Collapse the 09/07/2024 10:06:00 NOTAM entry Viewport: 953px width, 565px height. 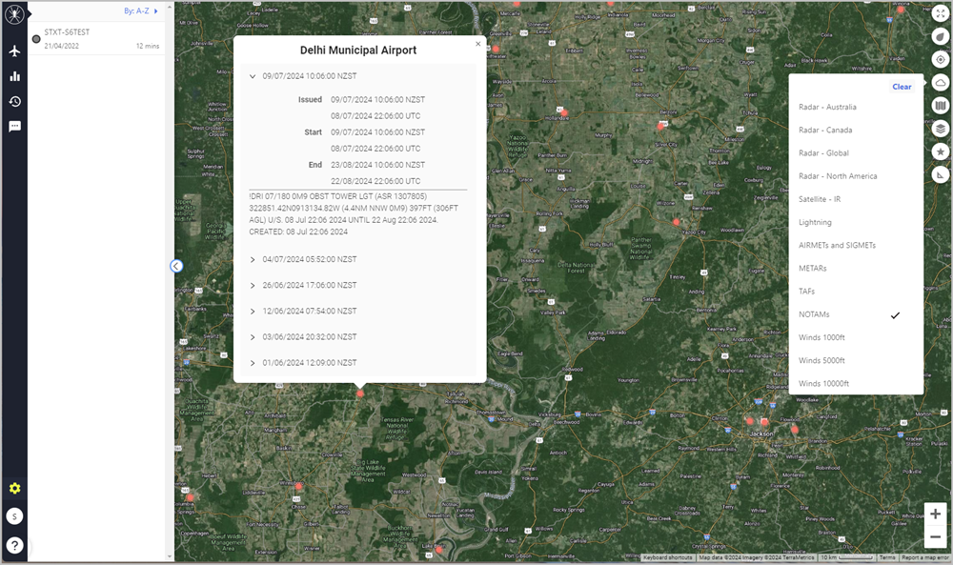click(x=253, y=76)
